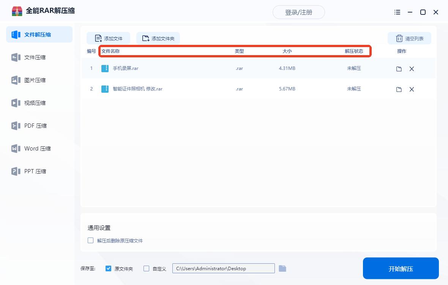Enable 解压后删除原压缩文件 checkbox
Image resolution: width=448 pixels, height=285 pixels.
(90, 241)
